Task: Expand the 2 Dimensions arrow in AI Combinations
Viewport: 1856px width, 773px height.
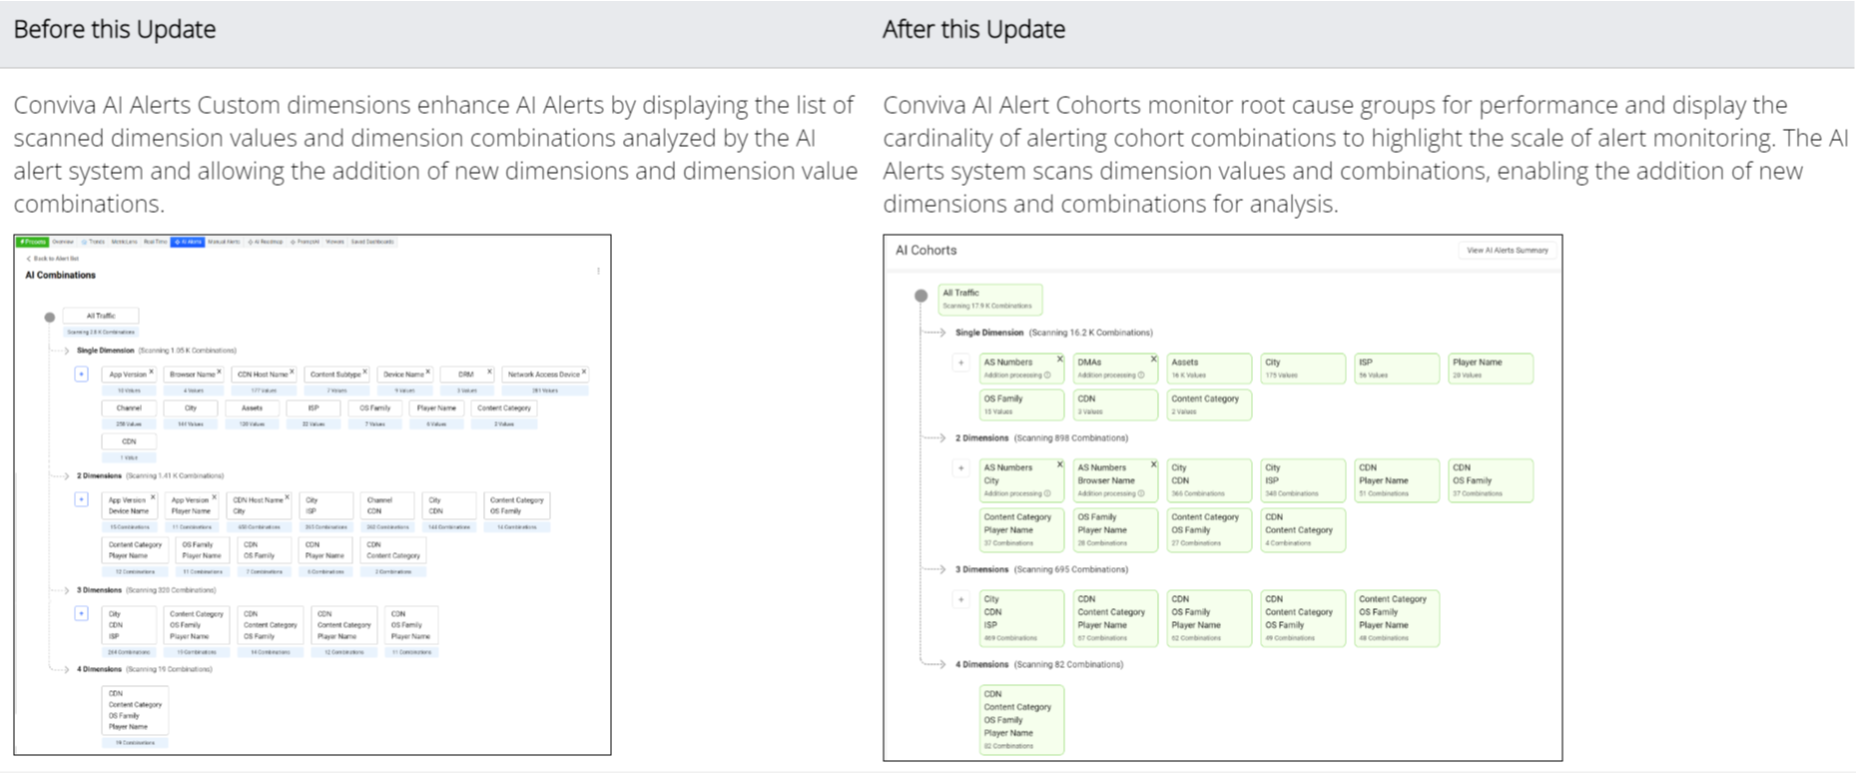Action: (67, 476)
